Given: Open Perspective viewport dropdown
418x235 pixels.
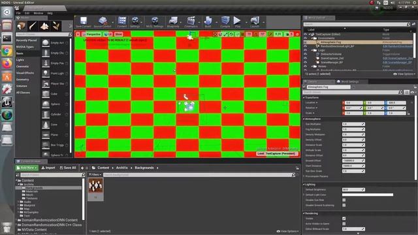Looking at the screenshot, I should [x=91, y=35].
